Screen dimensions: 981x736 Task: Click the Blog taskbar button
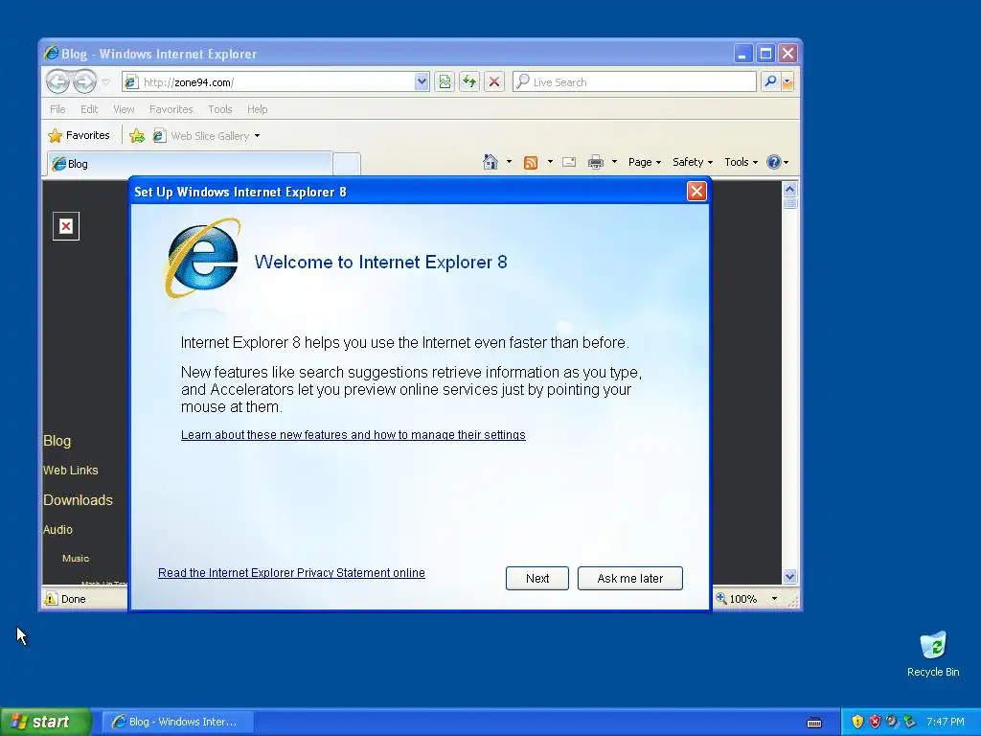pos(177,722)
